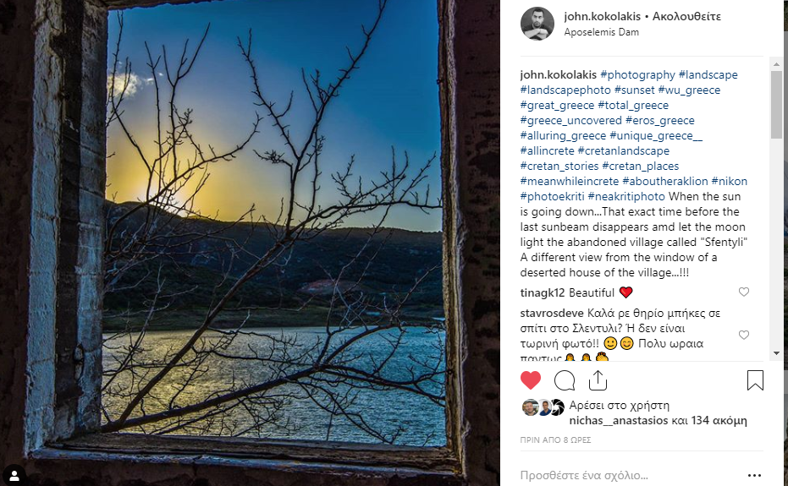Open the liker avatars next to Αρέσει
Viewport: 788px width, 486px height.
click(x=543, y=407)
